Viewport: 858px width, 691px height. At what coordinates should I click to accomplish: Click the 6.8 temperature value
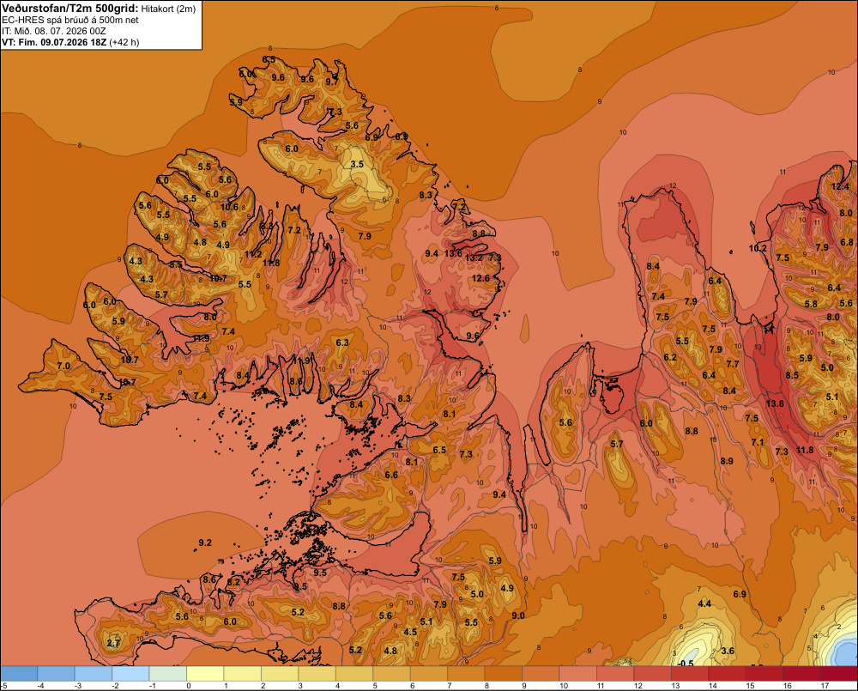point(847,242)
